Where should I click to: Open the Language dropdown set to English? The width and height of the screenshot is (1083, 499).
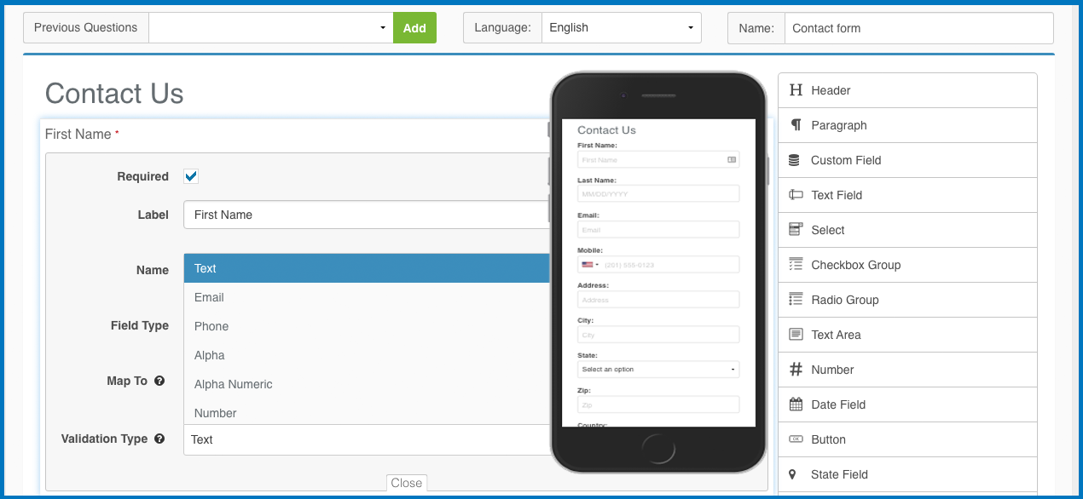click(x=622, y=27)
